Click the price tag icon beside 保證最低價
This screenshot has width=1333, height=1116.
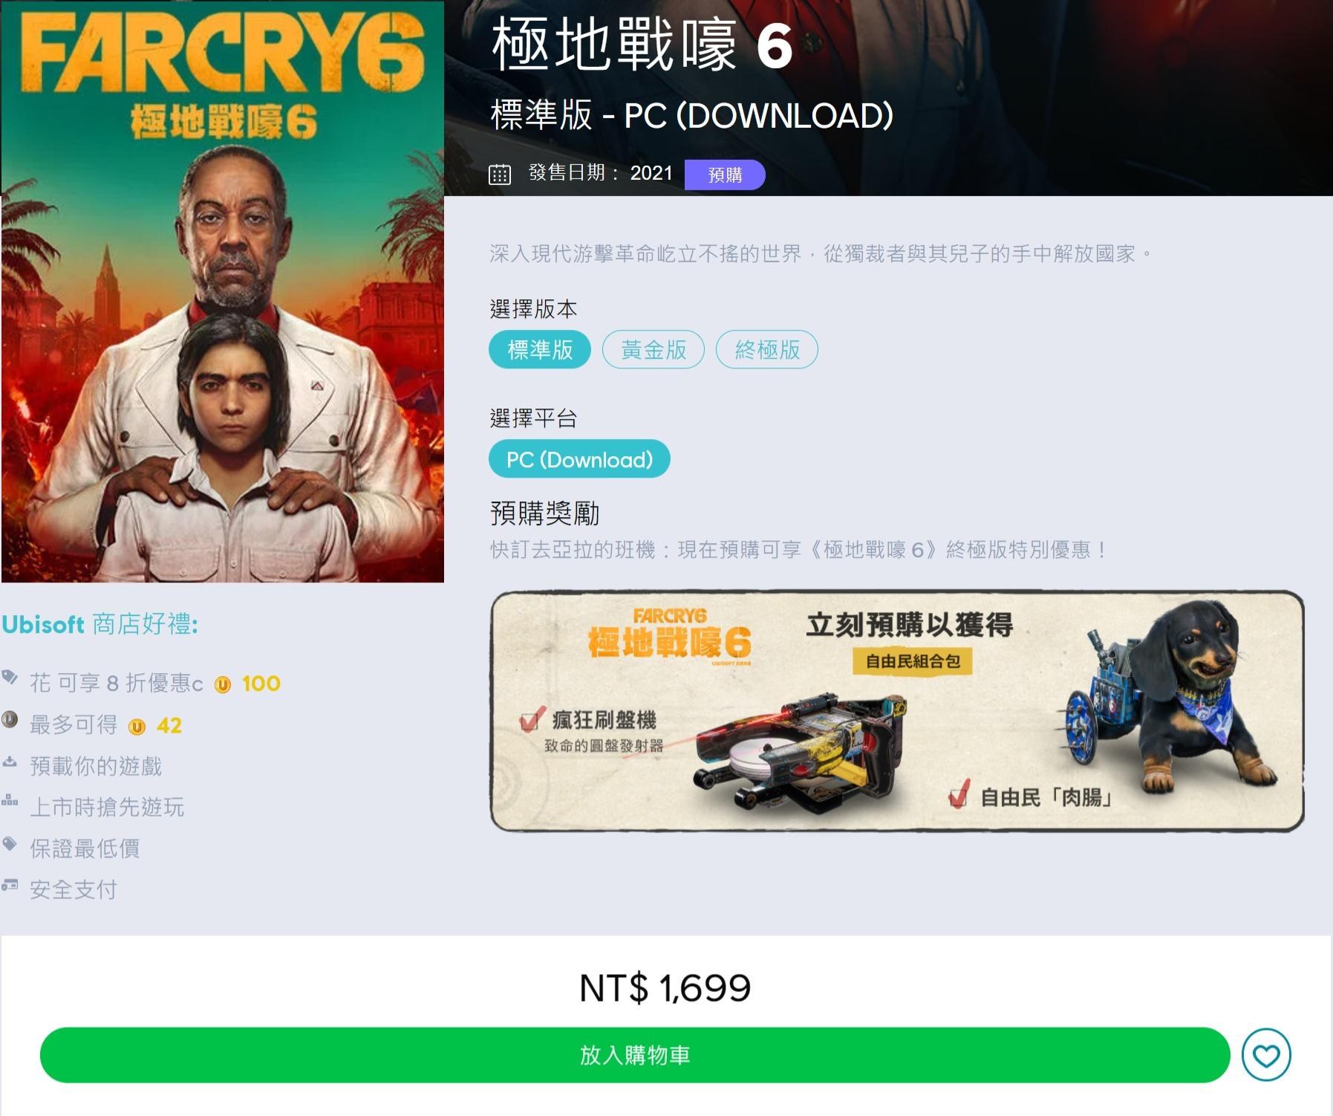tap(10, 843)
